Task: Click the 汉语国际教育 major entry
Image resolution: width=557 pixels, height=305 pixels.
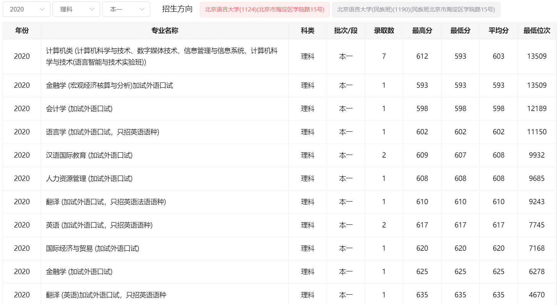Action: click(x=89, y=155)
